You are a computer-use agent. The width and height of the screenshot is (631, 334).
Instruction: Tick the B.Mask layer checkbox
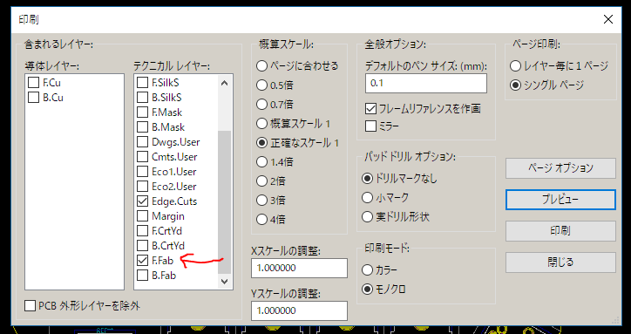142,127
